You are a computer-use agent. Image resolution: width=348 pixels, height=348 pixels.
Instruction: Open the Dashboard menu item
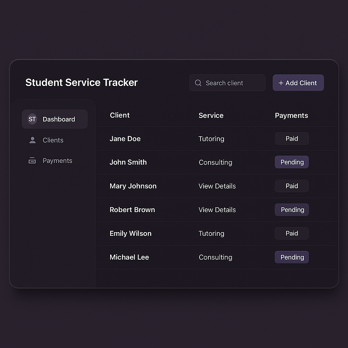[55, 119]
